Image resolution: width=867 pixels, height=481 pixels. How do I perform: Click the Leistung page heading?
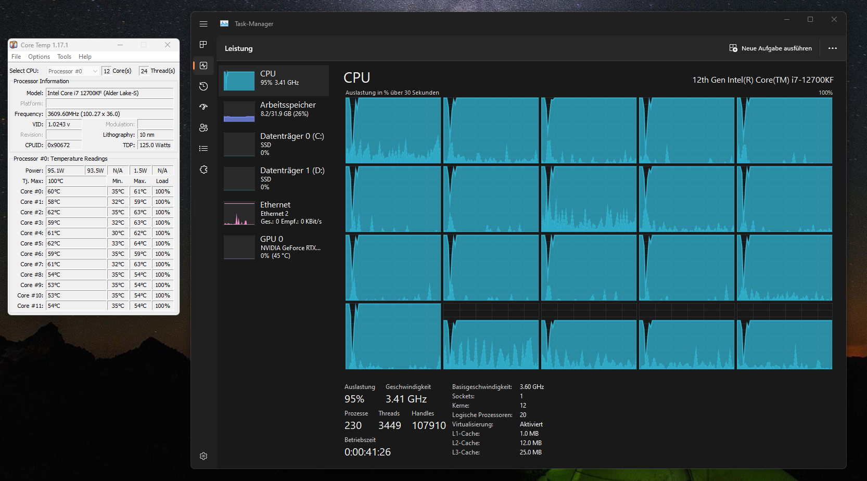click(239, 48)
